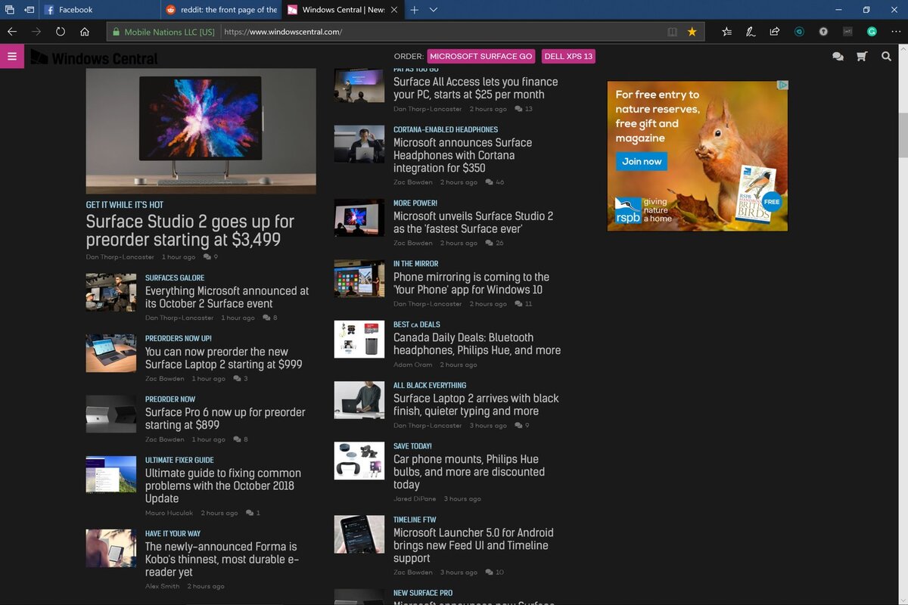Screen dimensions: 908x605
Task: Click the large Surface Studio hero image
Action: coord(201,131)
